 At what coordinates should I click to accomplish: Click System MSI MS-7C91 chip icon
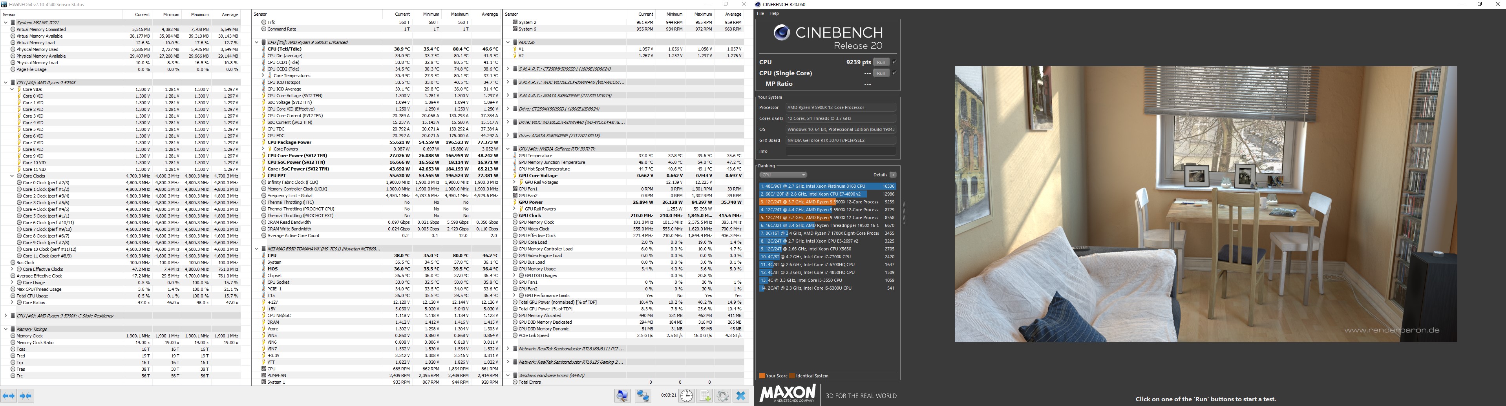13,23
